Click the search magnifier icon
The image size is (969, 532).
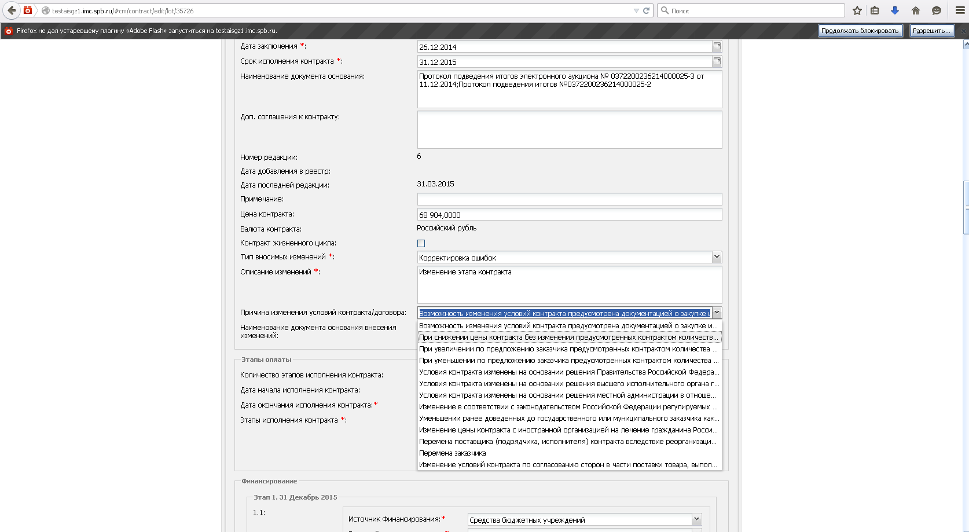point(665,10)
